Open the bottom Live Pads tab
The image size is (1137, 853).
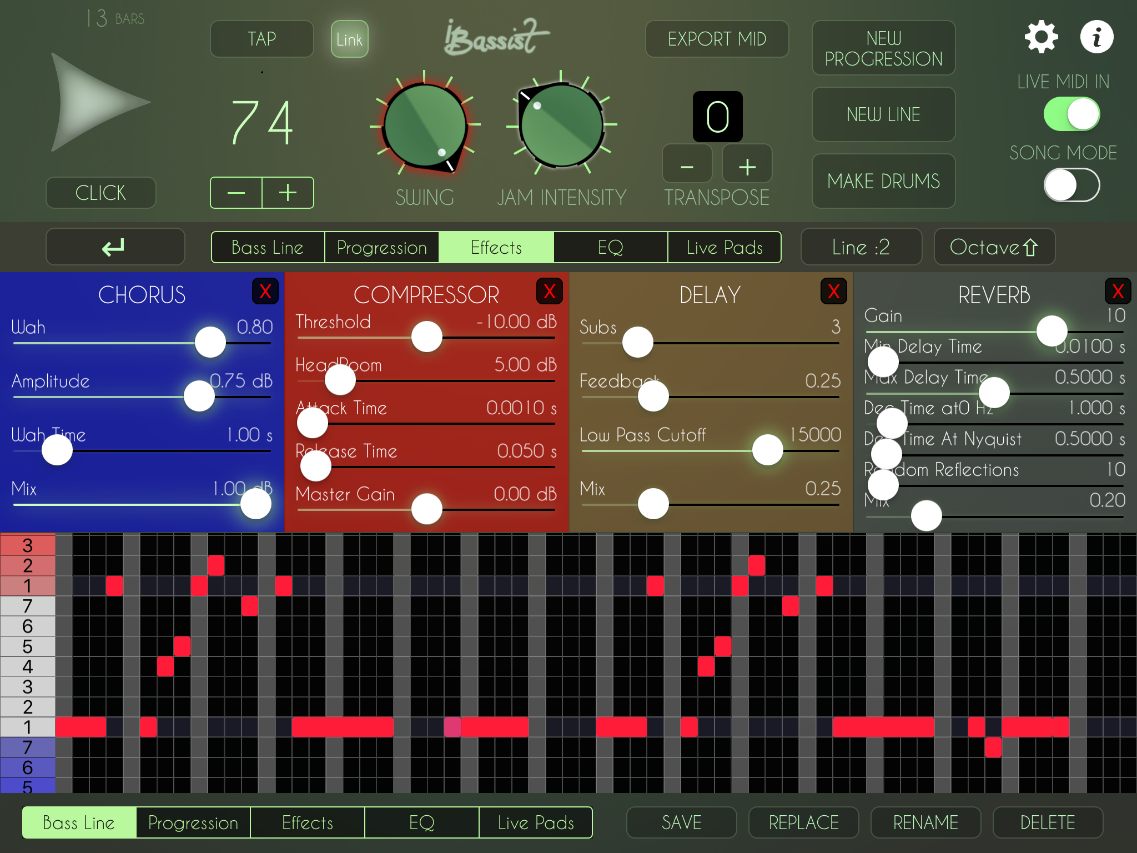coord(535,822)
